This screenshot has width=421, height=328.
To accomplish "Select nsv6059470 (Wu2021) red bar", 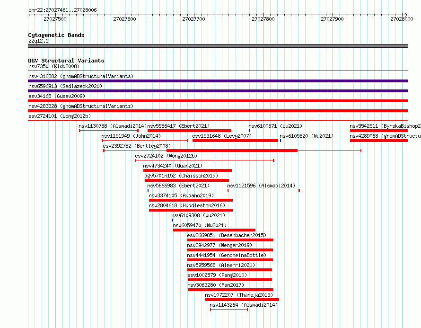I will (214, 230).
